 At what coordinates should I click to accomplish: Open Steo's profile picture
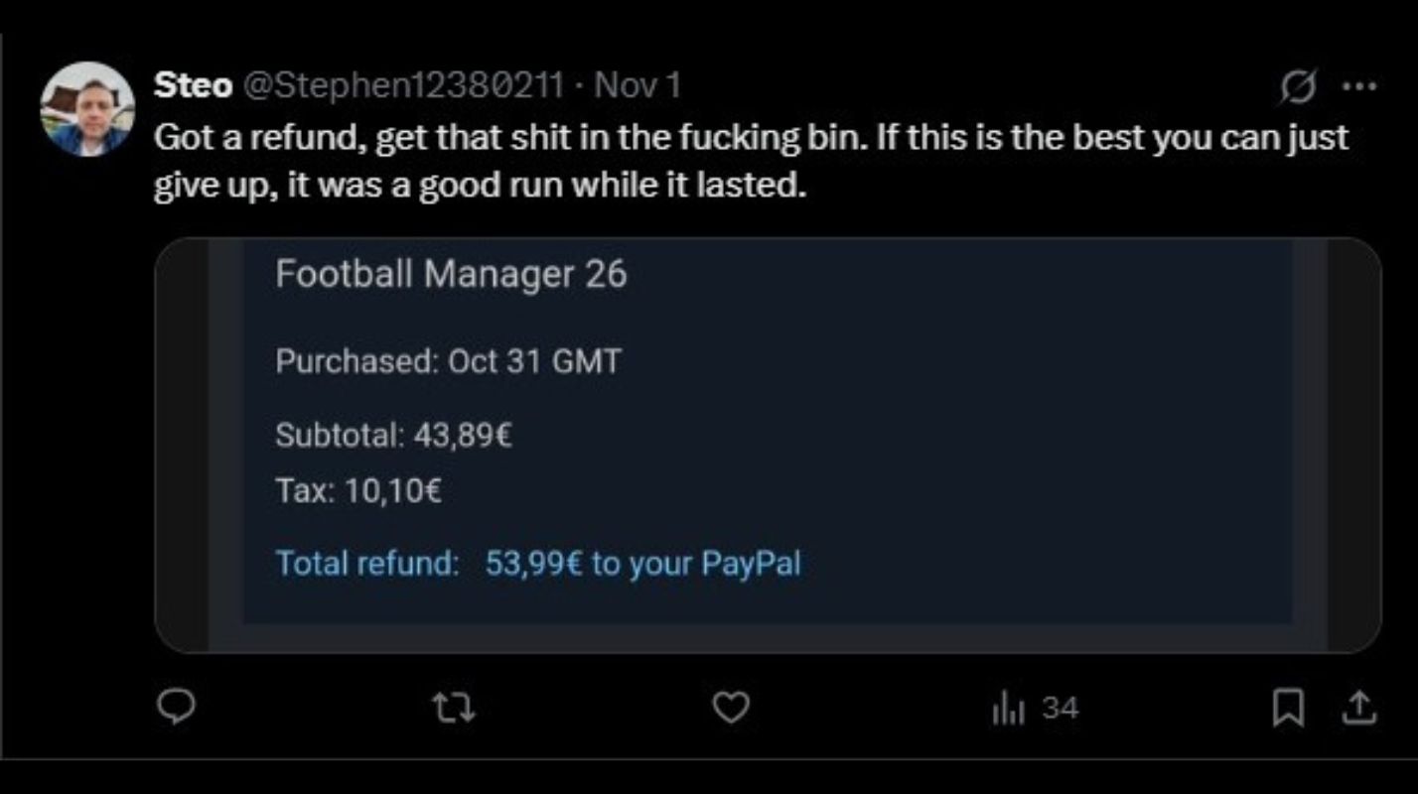point(87,109)
